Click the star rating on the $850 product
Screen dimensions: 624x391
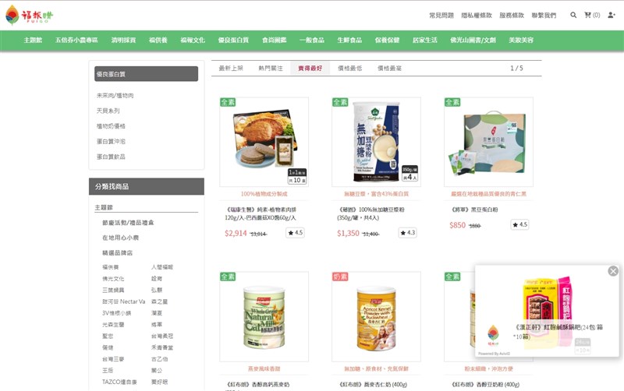(x=519, y=224)
